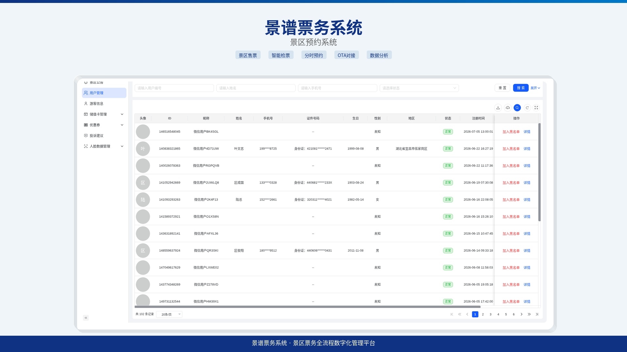
Task: View 详情 for user 叶文志
Action: 527,149
